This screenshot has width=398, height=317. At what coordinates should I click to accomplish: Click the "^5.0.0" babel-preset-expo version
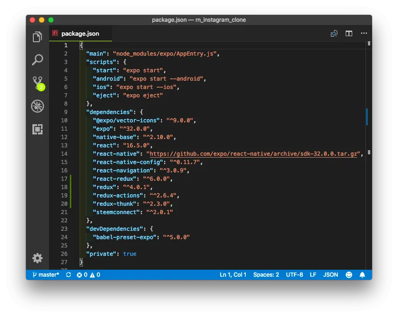pyautogui.click(x=176, y=237)
